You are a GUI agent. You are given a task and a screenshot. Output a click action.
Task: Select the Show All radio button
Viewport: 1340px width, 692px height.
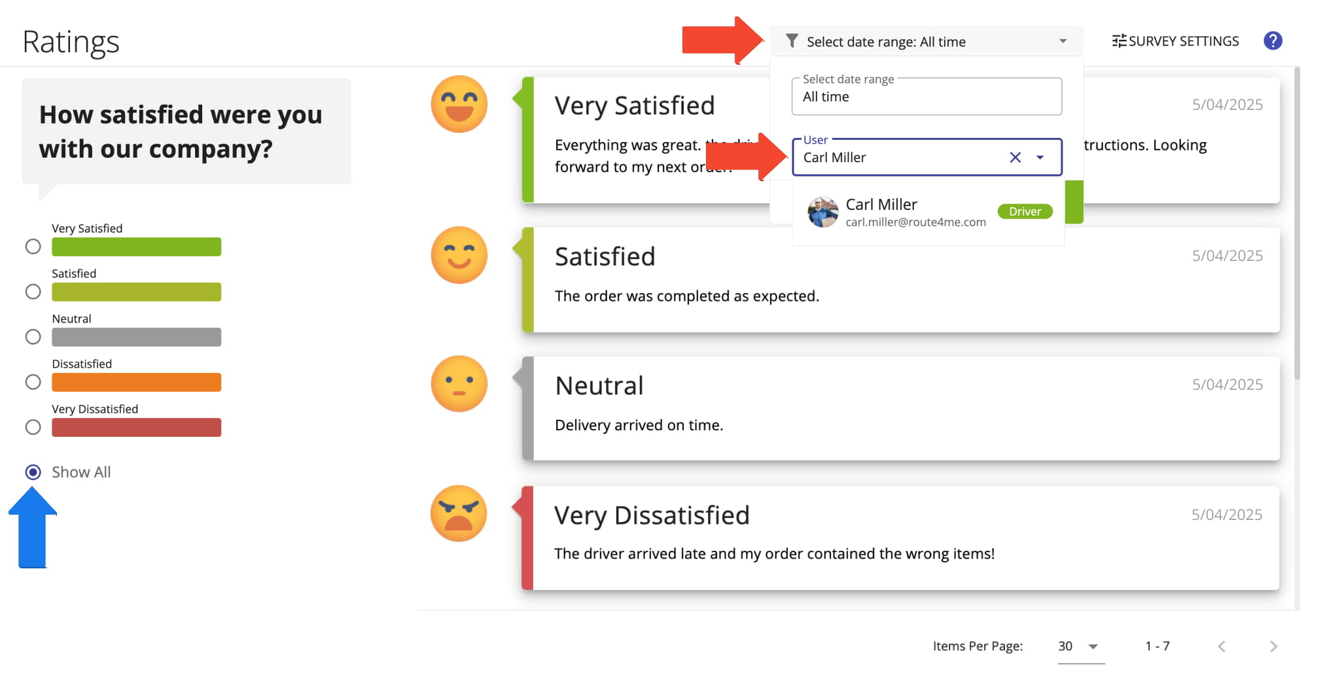click(33, 472)
